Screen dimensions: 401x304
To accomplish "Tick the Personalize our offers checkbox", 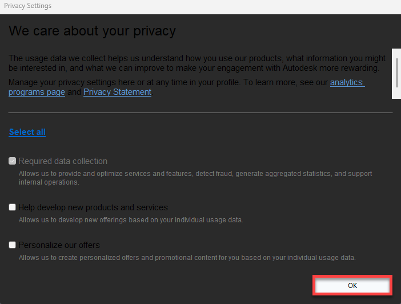I will pos(13,245).
